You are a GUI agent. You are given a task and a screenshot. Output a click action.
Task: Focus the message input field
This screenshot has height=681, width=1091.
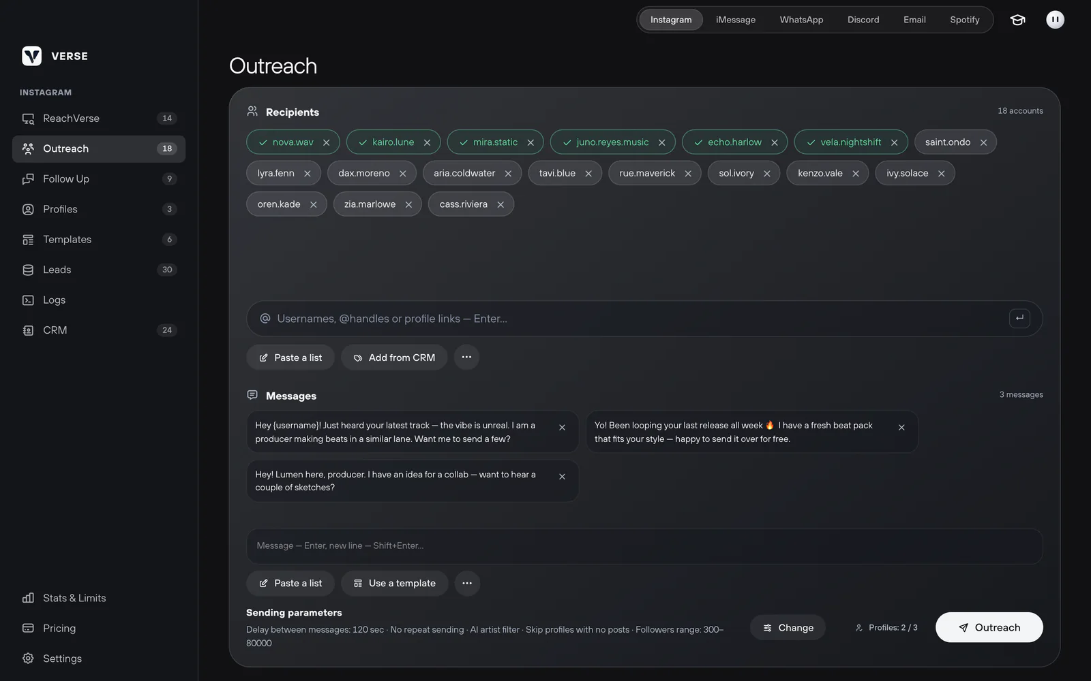(644, 545)
